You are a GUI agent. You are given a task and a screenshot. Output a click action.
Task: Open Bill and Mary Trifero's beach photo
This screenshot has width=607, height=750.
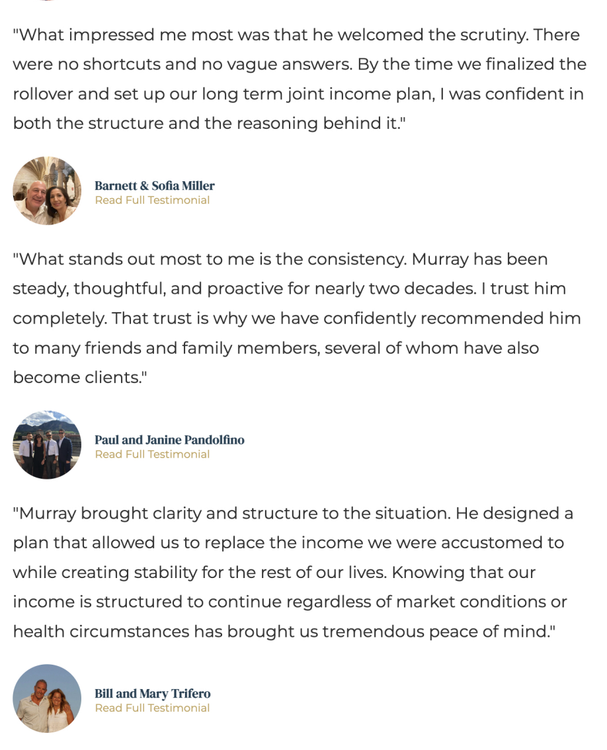(47, 698)
